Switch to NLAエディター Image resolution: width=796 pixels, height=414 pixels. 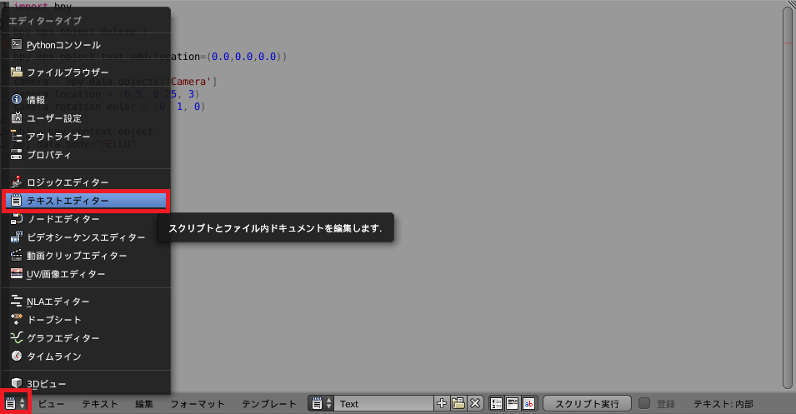coord(87,302)
